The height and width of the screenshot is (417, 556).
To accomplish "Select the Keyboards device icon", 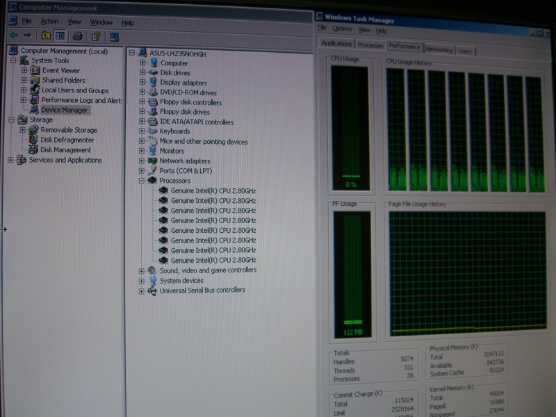I will pyautogui.click(x=153, y=131).
